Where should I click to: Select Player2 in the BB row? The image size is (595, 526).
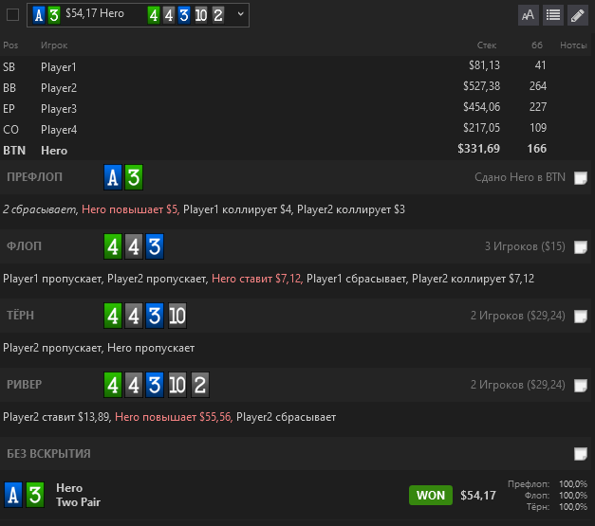[59, 88]
